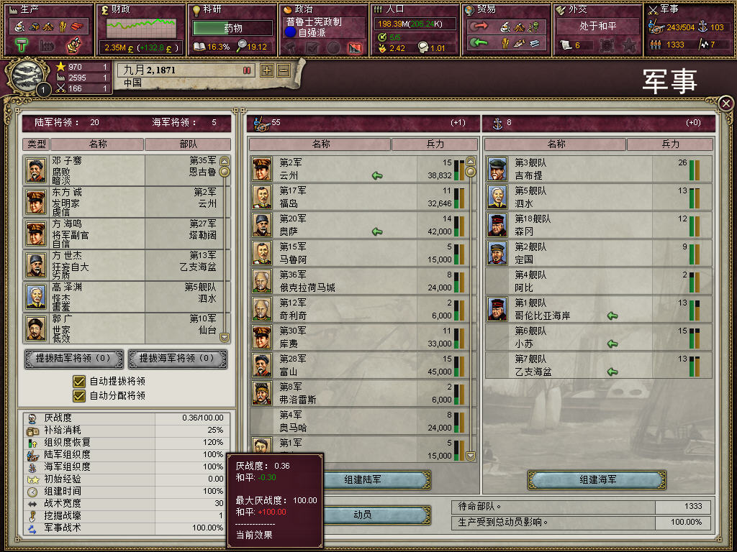The width and height of the screenshot is (737, 552).
Task: Click the anchor navy icon in header
Action: [x=497, y=124]
